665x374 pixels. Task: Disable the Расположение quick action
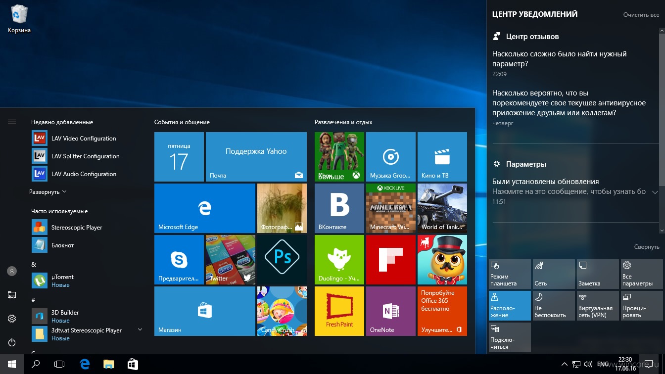tap(510, 306)
